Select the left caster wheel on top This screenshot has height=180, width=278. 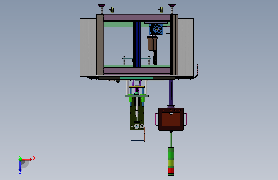112,10
